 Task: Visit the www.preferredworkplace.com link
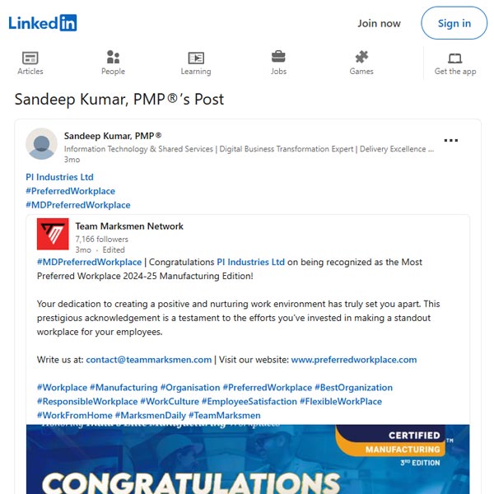click(x=354, y=360)
